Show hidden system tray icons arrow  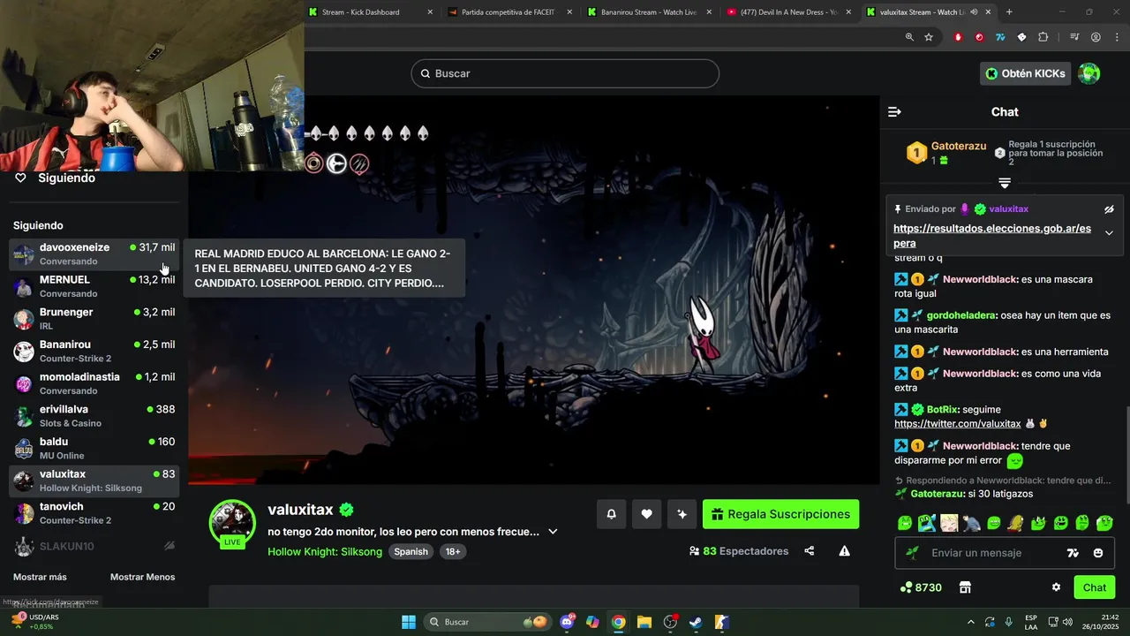pyautogui.click(x=971, y=622)
